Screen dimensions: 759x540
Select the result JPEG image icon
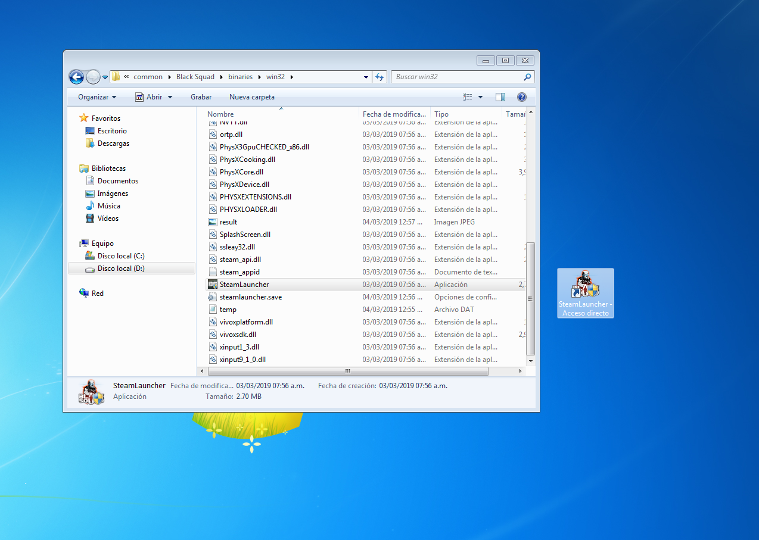213,222
